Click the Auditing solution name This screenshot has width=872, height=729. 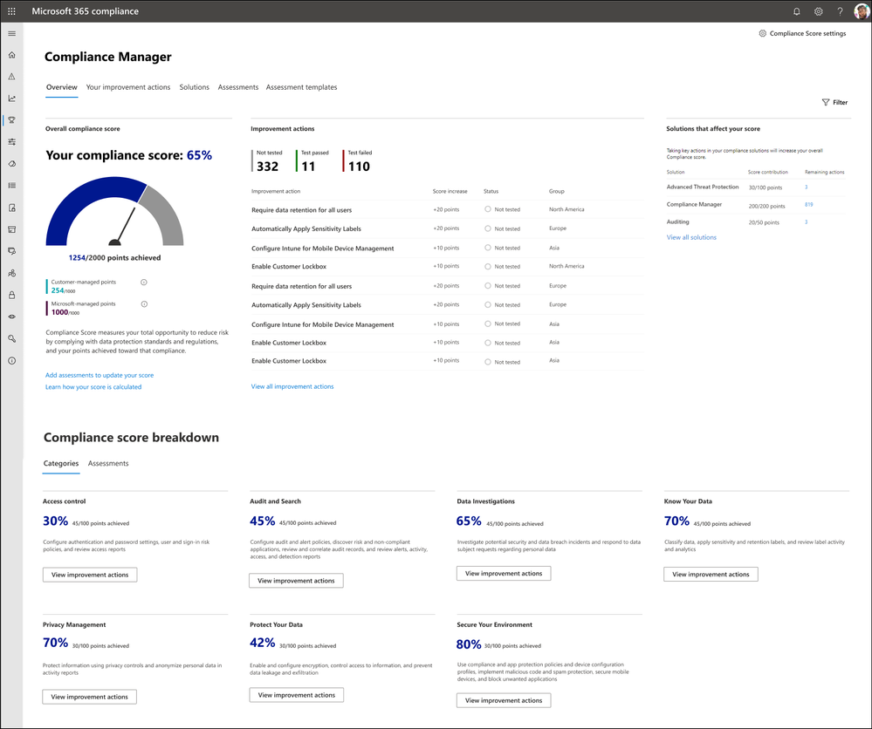[x=678, y=221]
